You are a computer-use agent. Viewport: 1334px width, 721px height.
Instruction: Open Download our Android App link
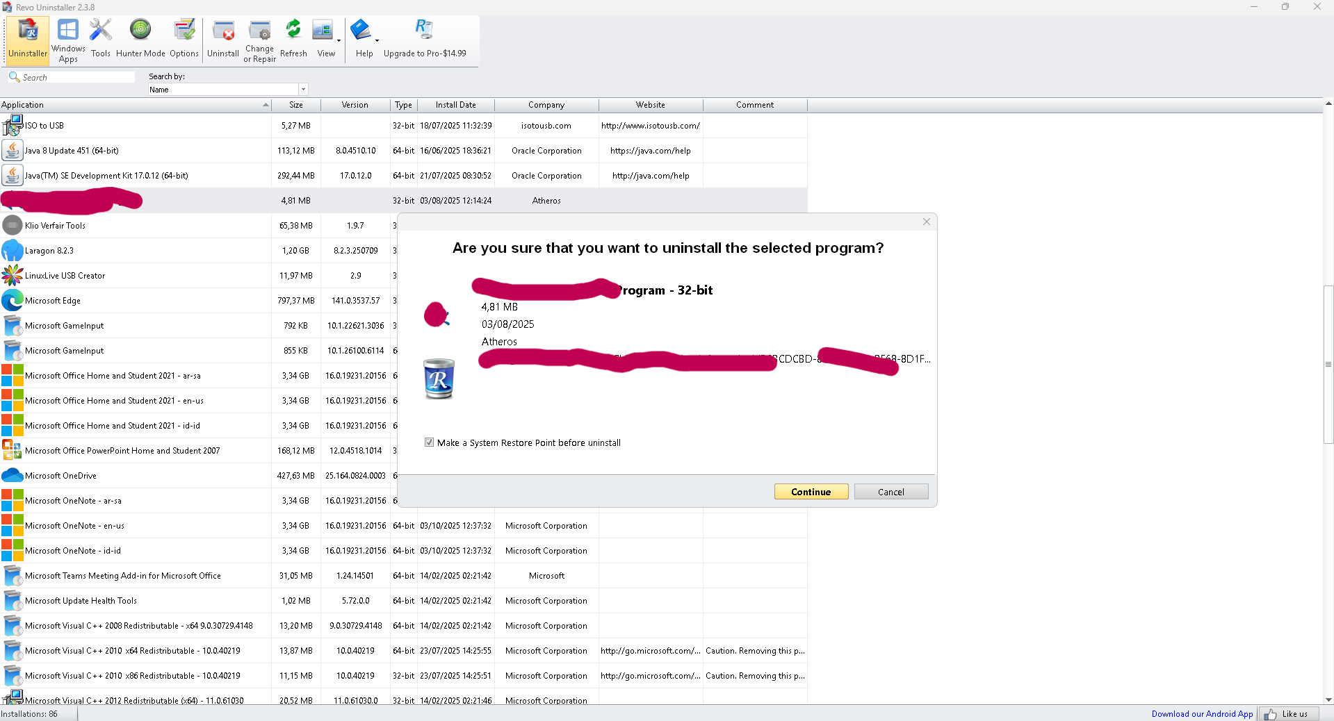[x=1202, y=714]
